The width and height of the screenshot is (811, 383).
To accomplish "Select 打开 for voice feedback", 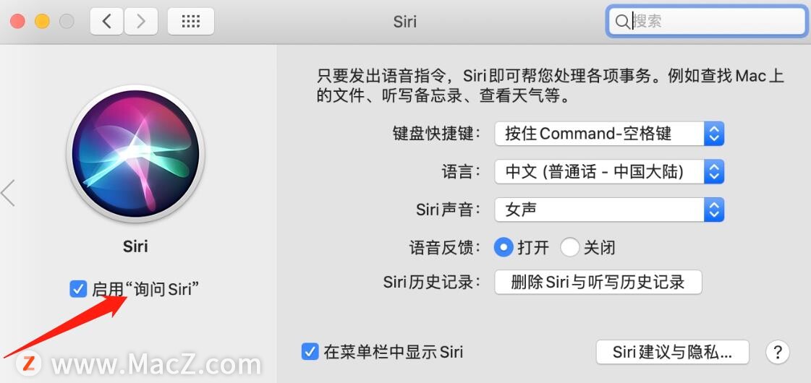I will (x=503, y=248).
